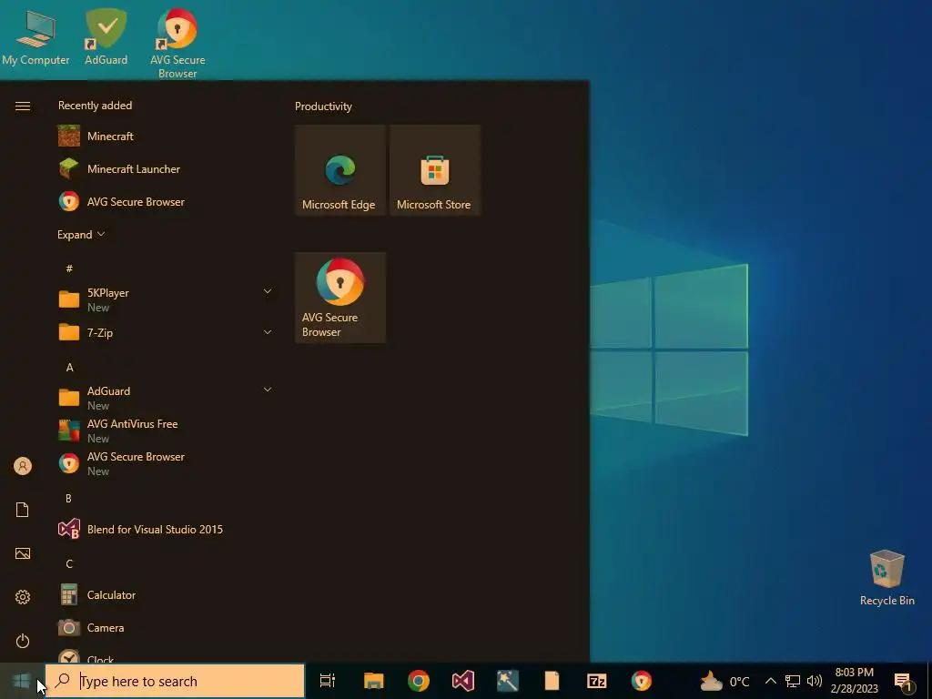The height and width of the screenshot is (699, 932).
Task: Launch Minecraft Launcher app
Action: [164, 168]
